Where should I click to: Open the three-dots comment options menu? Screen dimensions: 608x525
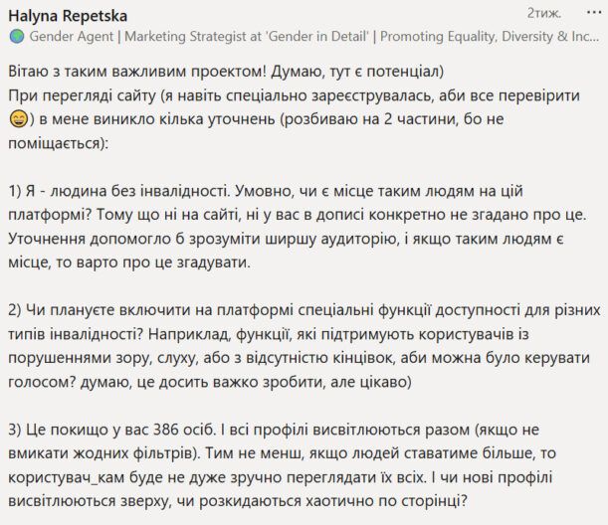pyautogui.click(x=594, y=12)
